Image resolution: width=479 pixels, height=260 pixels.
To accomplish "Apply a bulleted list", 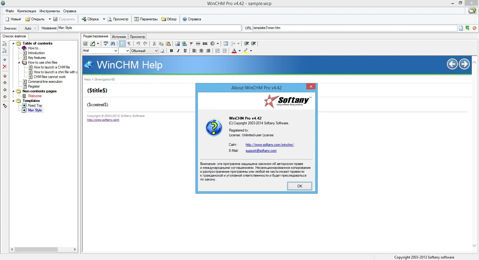I will coord(225,51).
